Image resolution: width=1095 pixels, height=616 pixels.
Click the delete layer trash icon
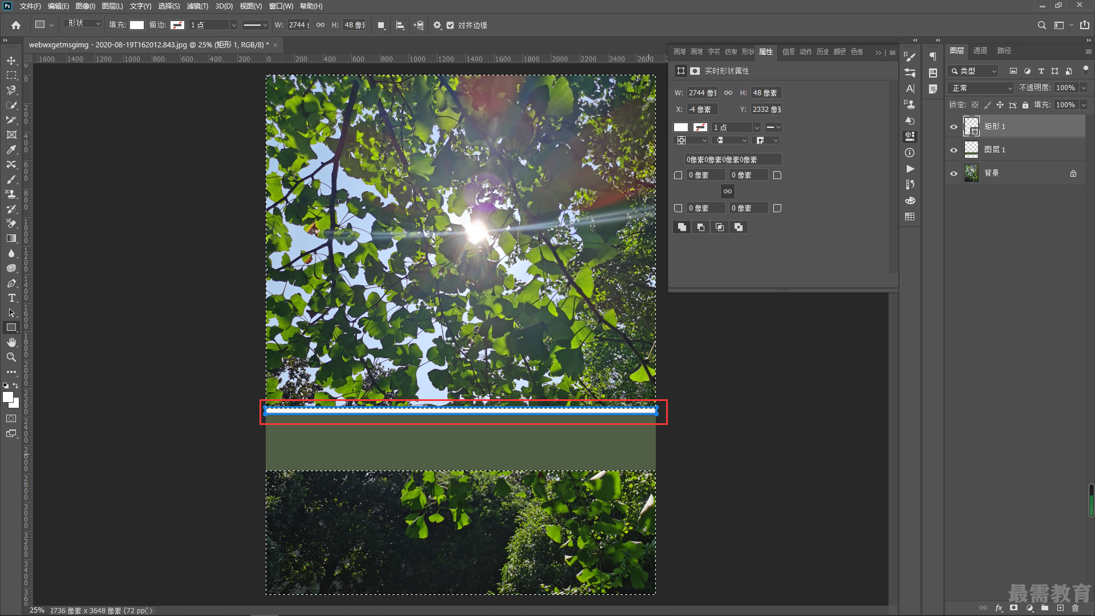point(1076,608)
